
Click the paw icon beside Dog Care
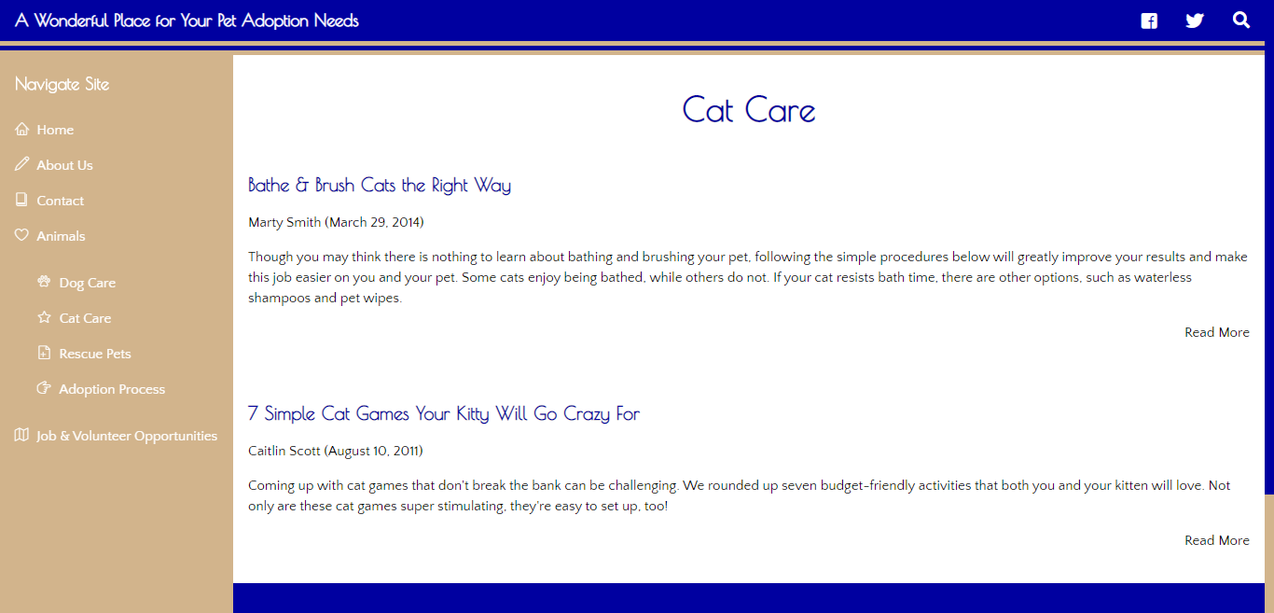[44, 282]
